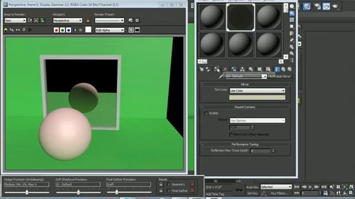Open the Selected key filter dropdown

pyautogui.click(x=276, y=187)
